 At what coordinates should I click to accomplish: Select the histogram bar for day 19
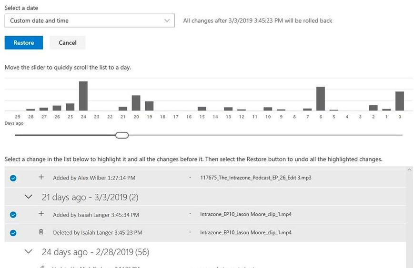[x=149, y=106]
